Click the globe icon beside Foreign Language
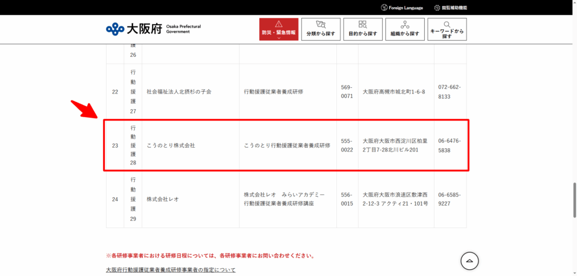The width and height of the screenshot is (577, 276). click(384, 8)
